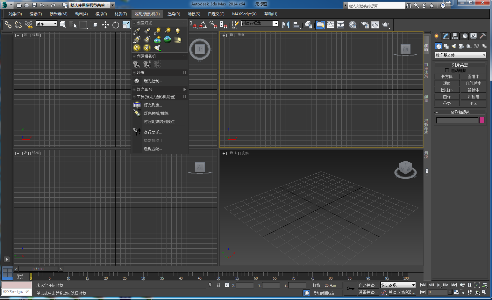Toggle the Layer Explorer highlighted toolbar button

click(x=320, y=25)
